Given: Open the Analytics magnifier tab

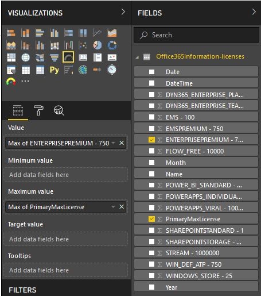Looking at the screenshot, I should tap(59, 110).
